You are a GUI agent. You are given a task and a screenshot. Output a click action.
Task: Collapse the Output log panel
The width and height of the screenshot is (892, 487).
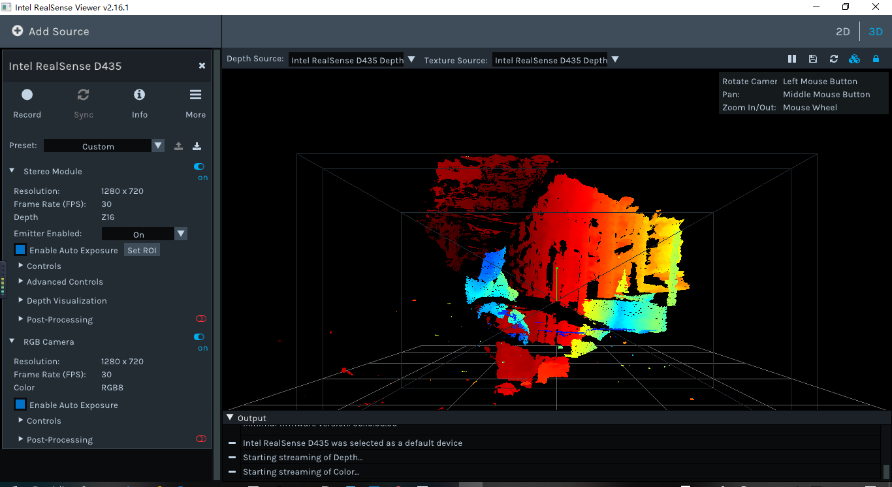(x=229, y=418)
